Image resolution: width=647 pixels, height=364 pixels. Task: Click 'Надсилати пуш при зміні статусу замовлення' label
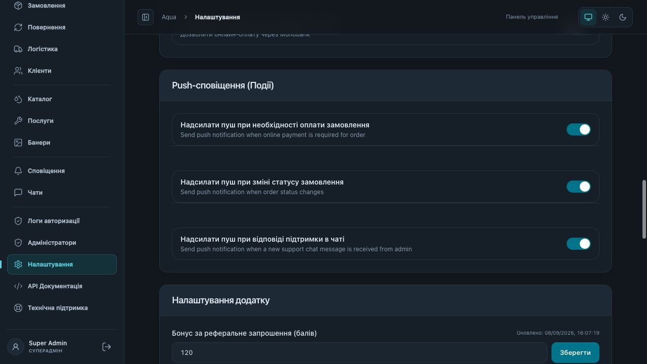(262, 182)
